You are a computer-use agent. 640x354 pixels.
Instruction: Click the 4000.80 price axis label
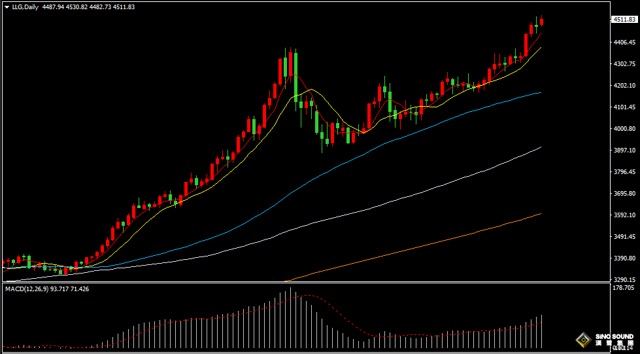coord(624,129)
